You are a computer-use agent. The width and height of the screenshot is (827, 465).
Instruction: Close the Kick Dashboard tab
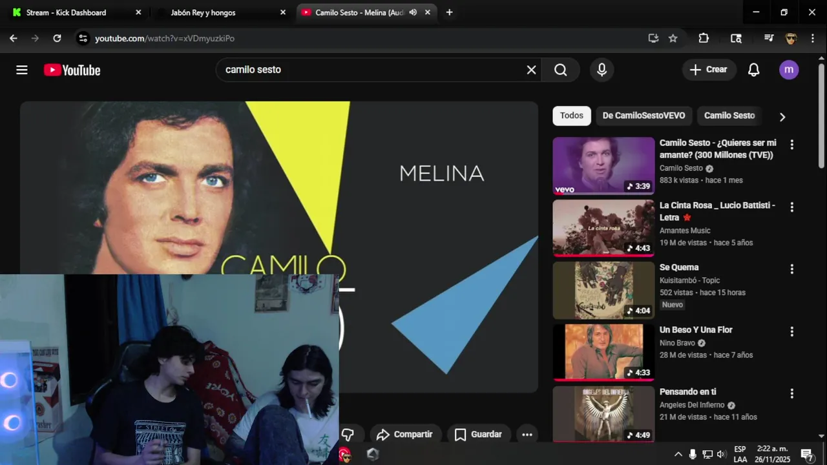(x=138, y=12)
